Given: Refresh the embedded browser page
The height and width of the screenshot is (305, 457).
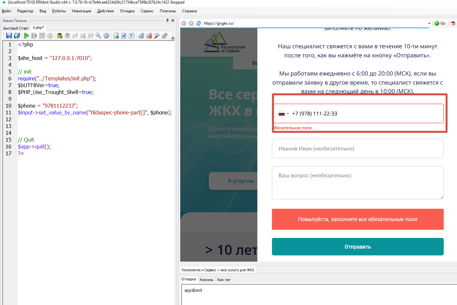Looking at the screenshot, I should 199,23.
